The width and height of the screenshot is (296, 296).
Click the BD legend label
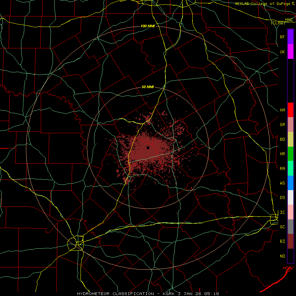pos(282,139)
